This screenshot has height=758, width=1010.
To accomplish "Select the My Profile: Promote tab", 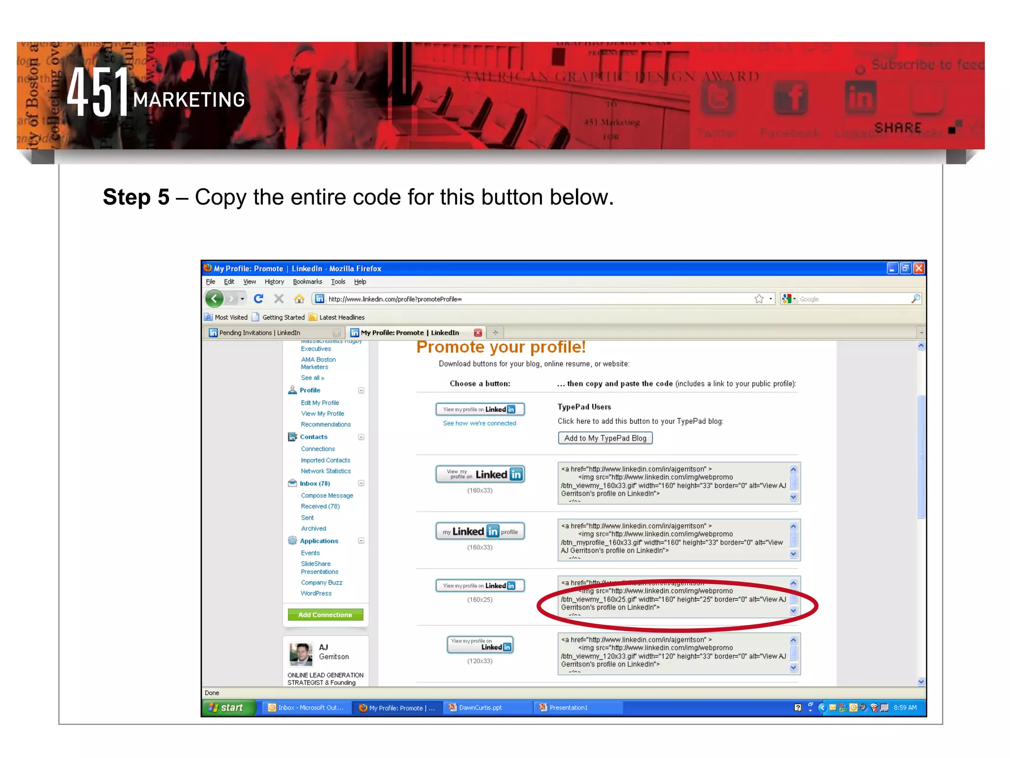I will point(415,333).
